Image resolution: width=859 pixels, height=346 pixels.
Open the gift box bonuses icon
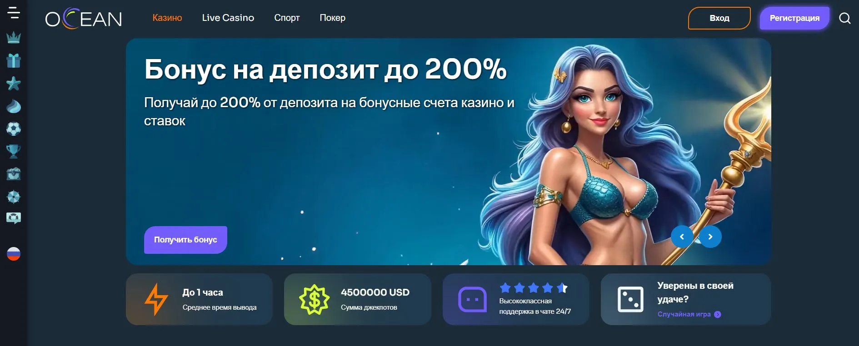(x=14, y=60)
